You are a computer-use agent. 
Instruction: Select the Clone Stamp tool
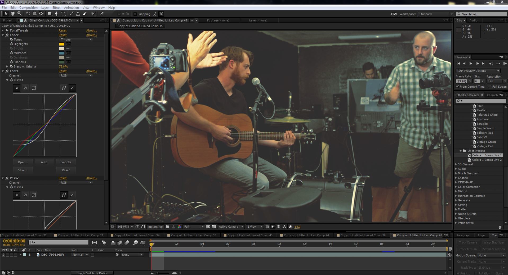pyautogui.click(x=78, y=14)
